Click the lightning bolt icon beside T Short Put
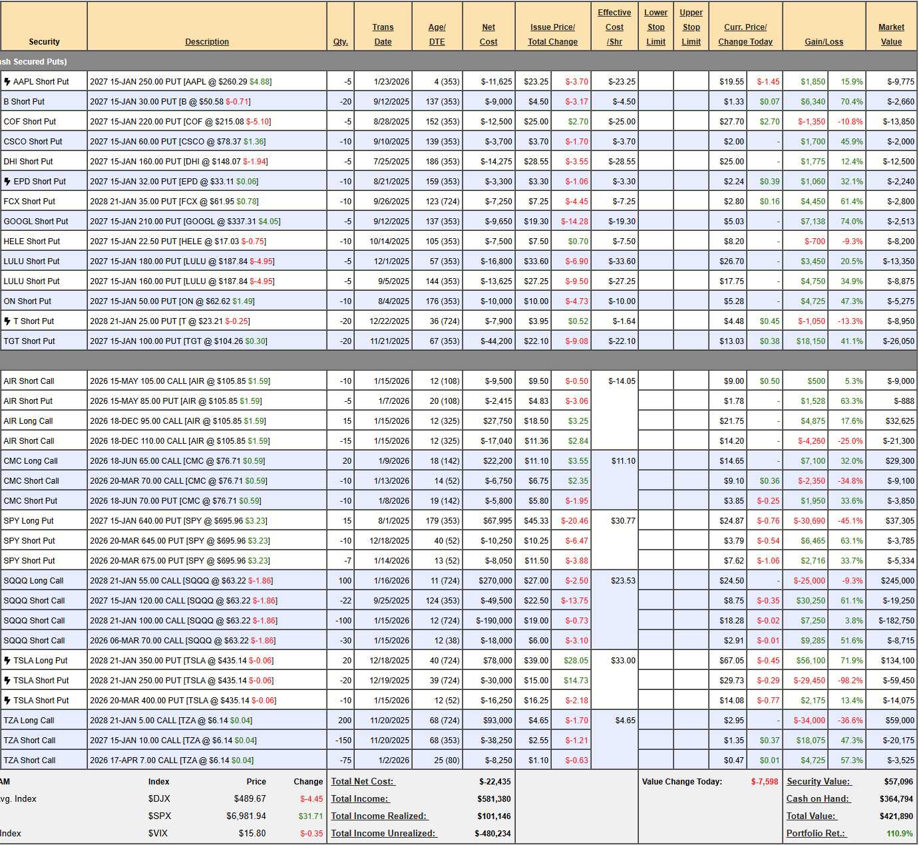Screen dimensions: 919x845 [7, 321]
